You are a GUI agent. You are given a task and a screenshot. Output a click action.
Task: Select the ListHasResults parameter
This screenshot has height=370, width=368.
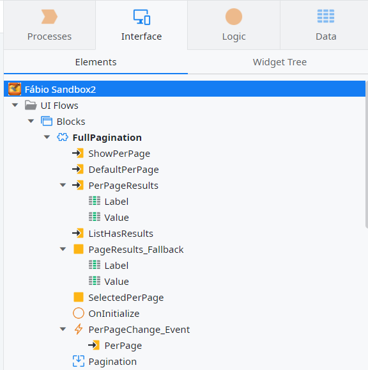[121, 234]
